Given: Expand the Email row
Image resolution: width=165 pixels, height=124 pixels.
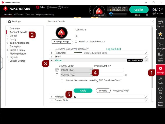Looking at the screenshot, I should 52,57.
